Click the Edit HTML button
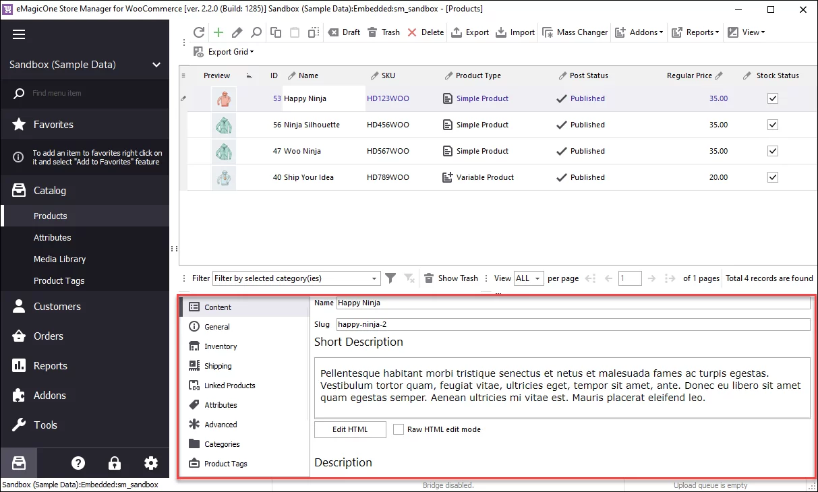This screenshot has width=818, height=492. [350, 429]
